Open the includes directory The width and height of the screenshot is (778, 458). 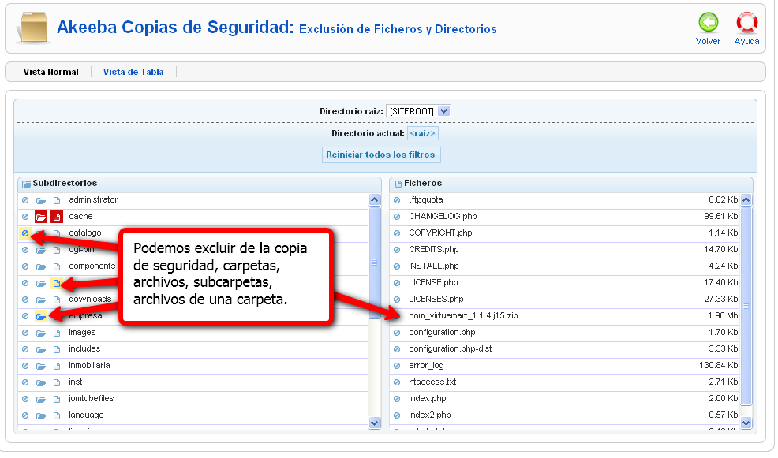(85, 349)
